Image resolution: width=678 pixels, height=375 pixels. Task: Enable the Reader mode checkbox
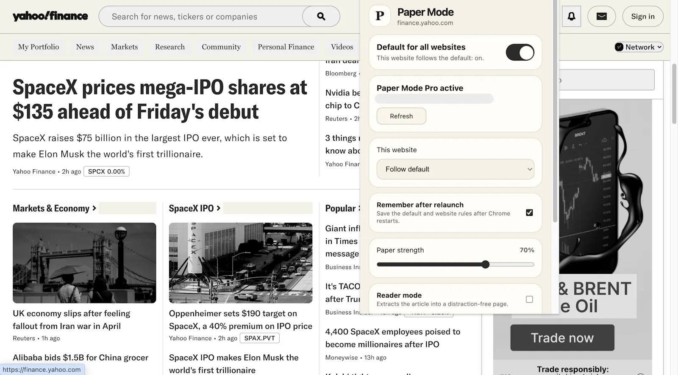tap(529, 299)
